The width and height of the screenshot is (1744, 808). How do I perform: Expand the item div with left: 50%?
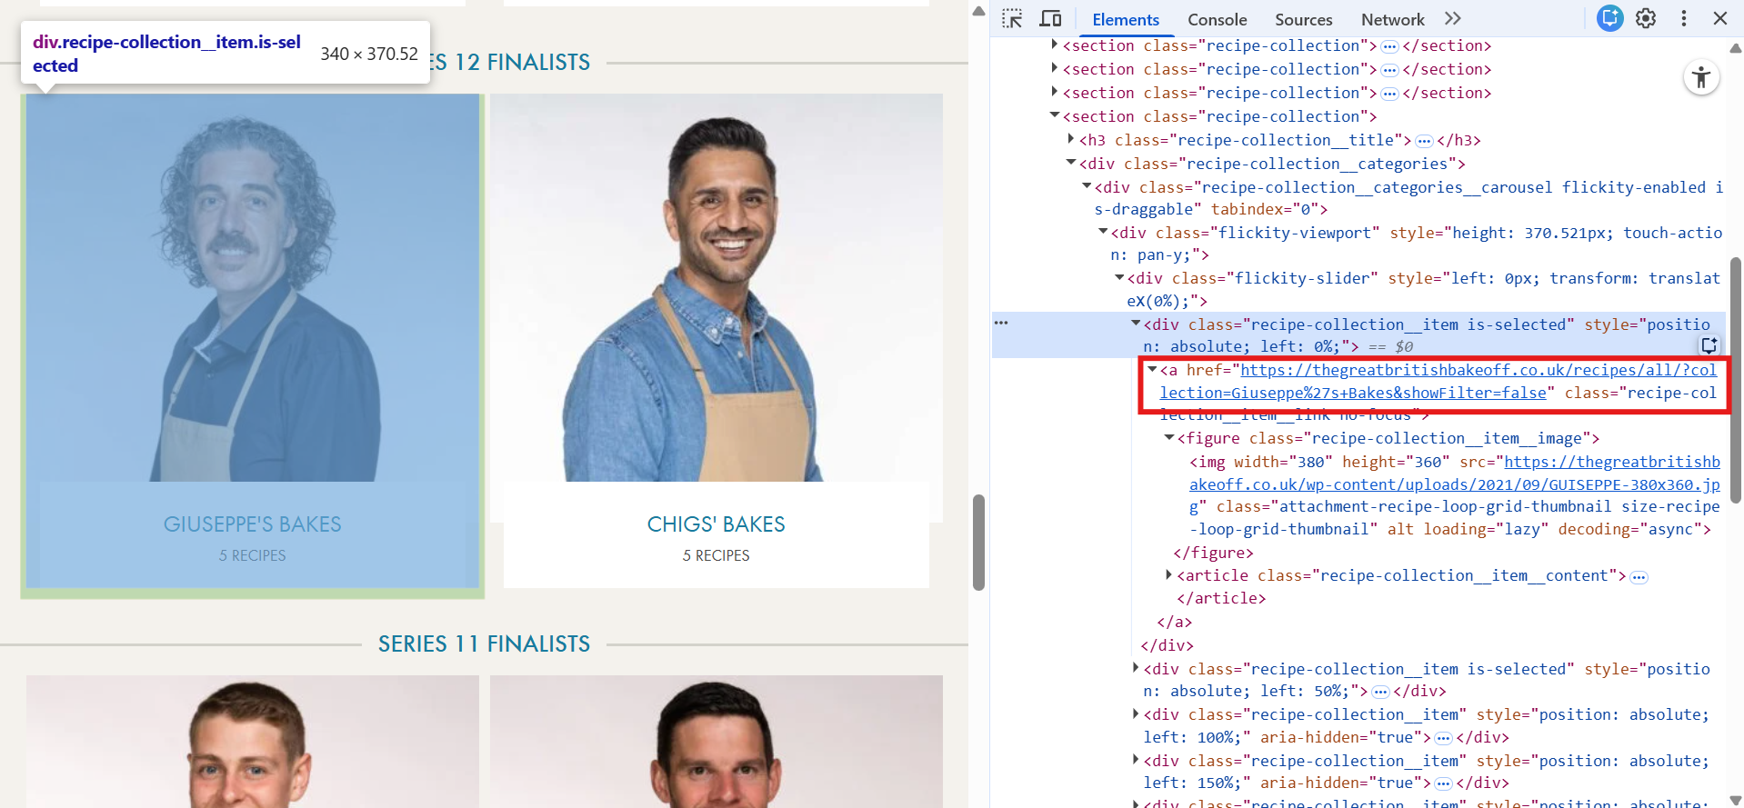tap(1136, 668)
